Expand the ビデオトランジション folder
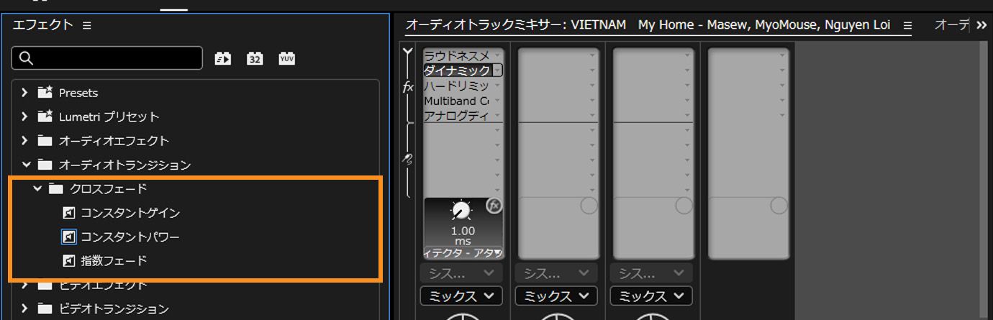This screenshot has width=993, height=320. (25, 308)
